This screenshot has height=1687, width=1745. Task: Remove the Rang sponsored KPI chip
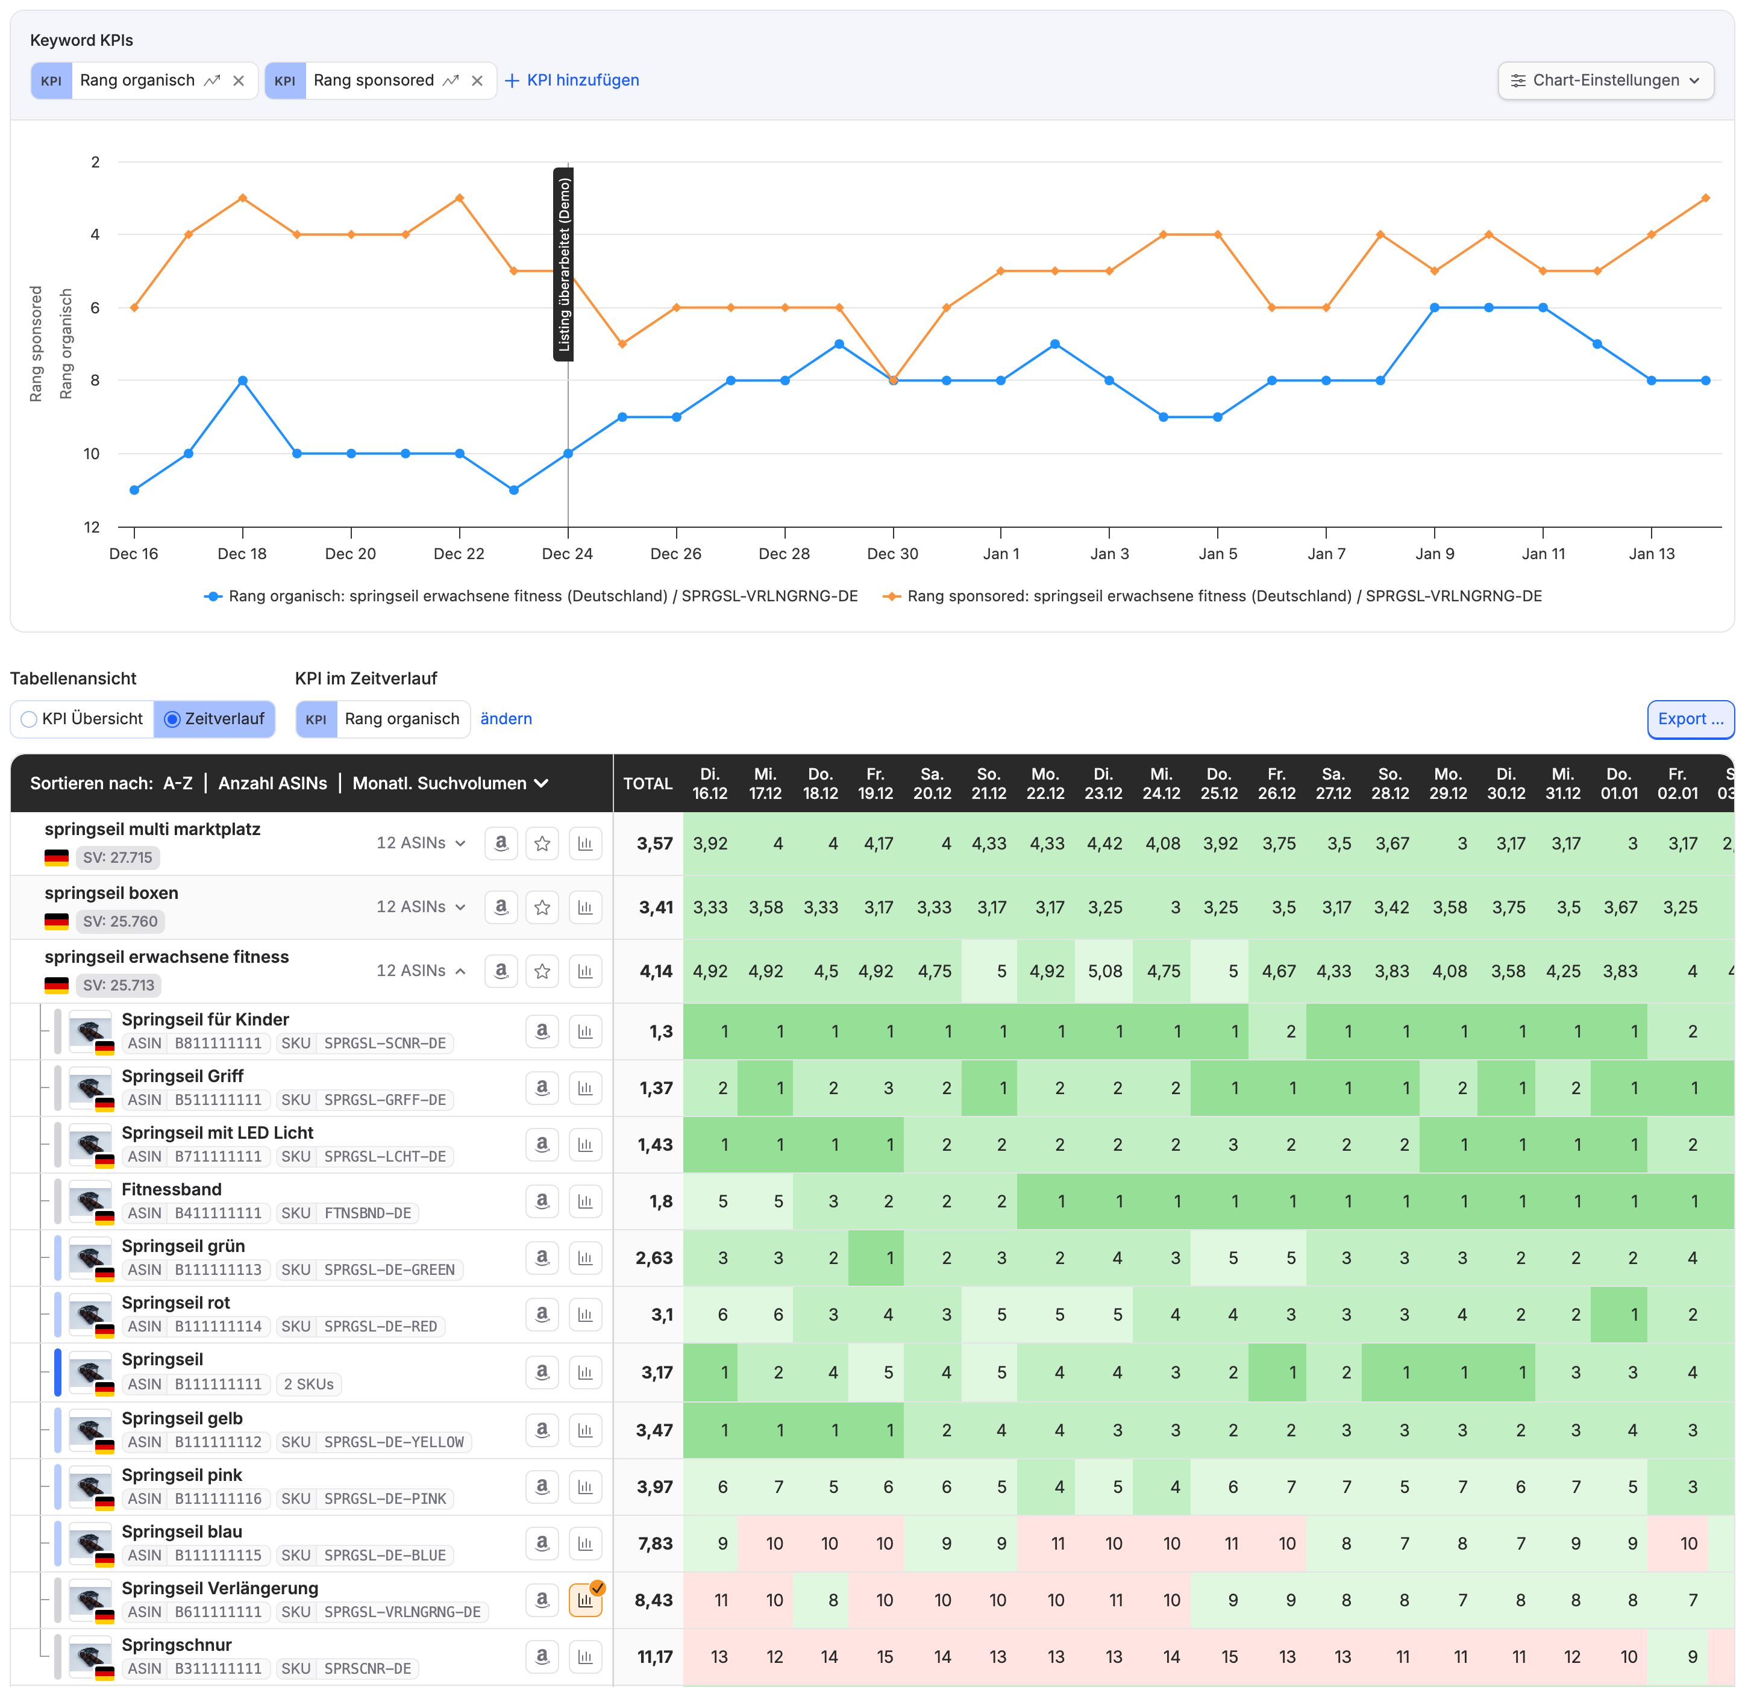point(477,80)
